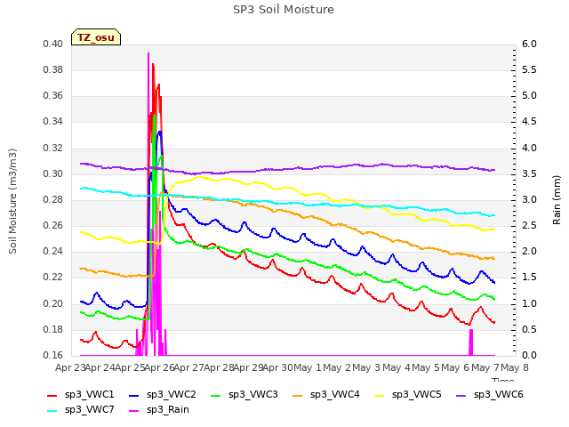Click the 0.30 left axis tick label

pos(53,174)
